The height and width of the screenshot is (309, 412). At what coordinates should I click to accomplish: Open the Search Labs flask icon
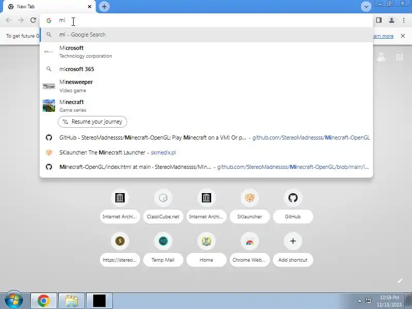(381, 57)
